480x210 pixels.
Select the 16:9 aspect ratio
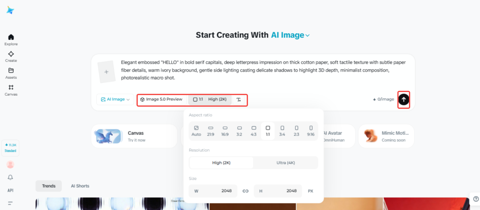[x=225, y=131]
